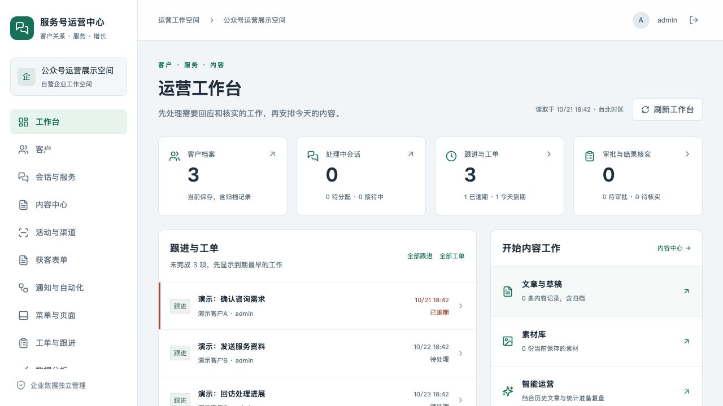Open the 演示：回访处理进展 row chevron
723x406 pixels.
click(460, 399)
